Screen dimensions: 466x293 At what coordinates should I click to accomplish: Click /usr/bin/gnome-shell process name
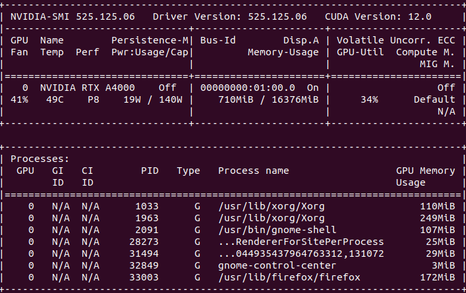pos(277,230)
